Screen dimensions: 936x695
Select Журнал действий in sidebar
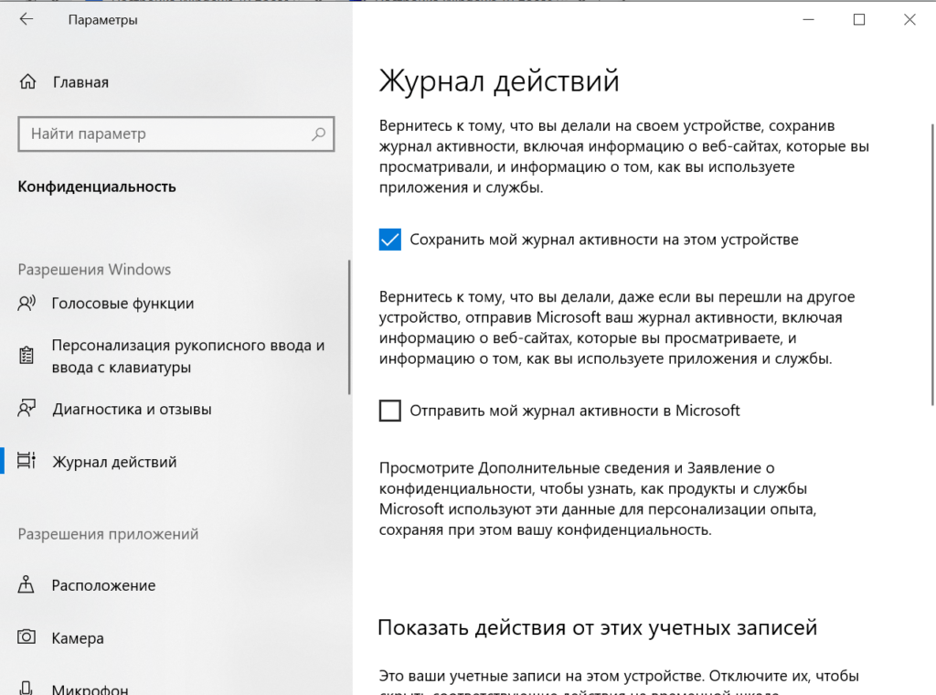click(114, 462)
